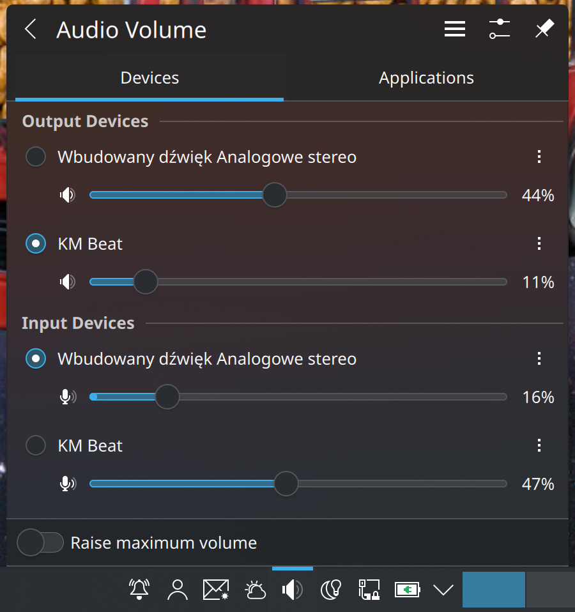
Task: Open the weather tray icon
Action: 255,590
